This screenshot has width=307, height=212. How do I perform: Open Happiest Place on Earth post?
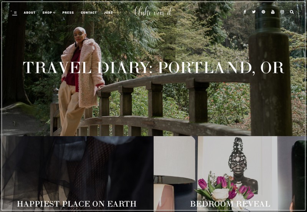[76, 204]
